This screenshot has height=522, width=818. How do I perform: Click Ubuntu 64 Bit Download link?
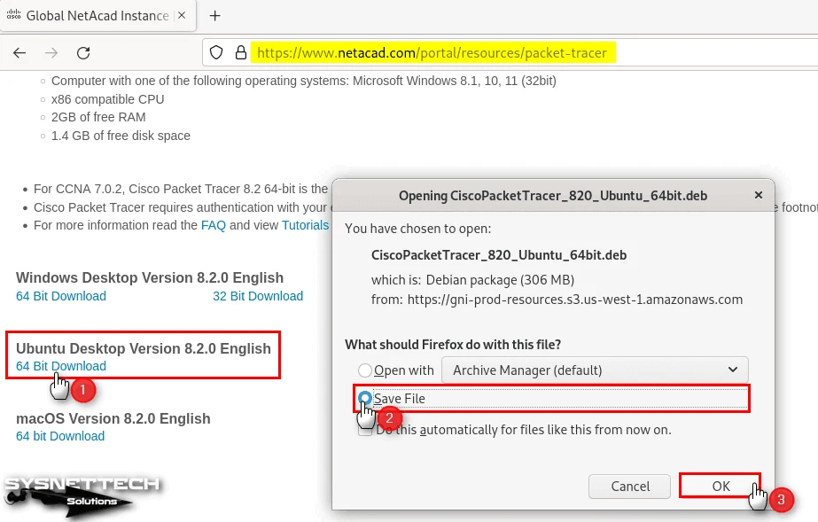point(61,366)
